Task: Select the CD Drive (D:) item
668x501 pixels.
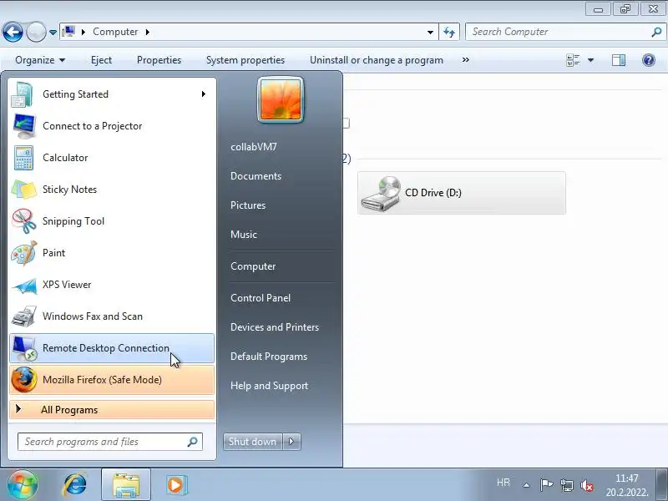Action: (462, 193)
